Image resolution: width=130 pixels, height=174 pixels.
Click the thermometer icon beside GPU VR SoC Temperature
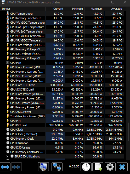[8, 31]
